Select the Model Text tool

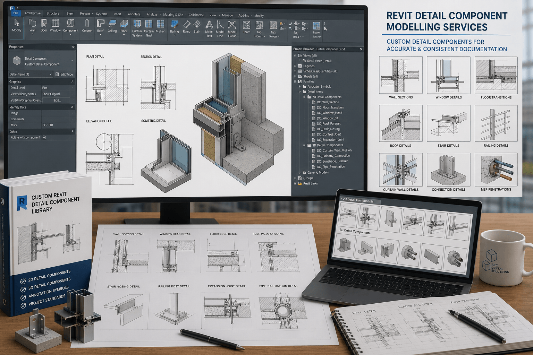pyautogui.click(x=209, y=29)
